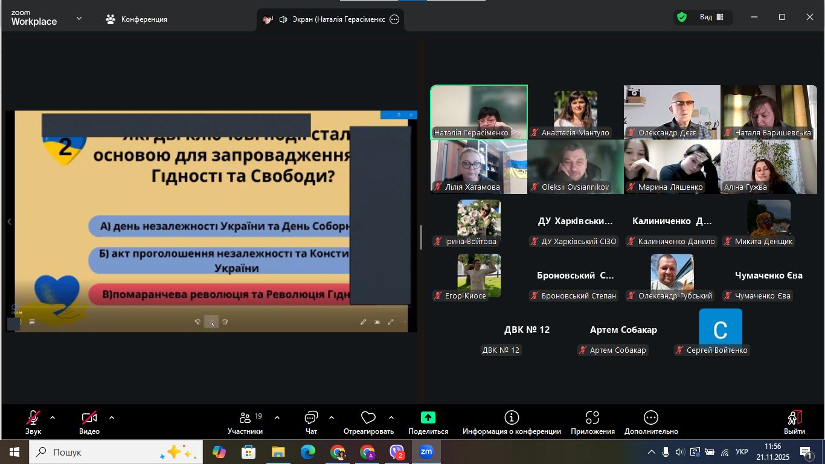
Task: Open the Chat panel
Action: coord(311,422)
